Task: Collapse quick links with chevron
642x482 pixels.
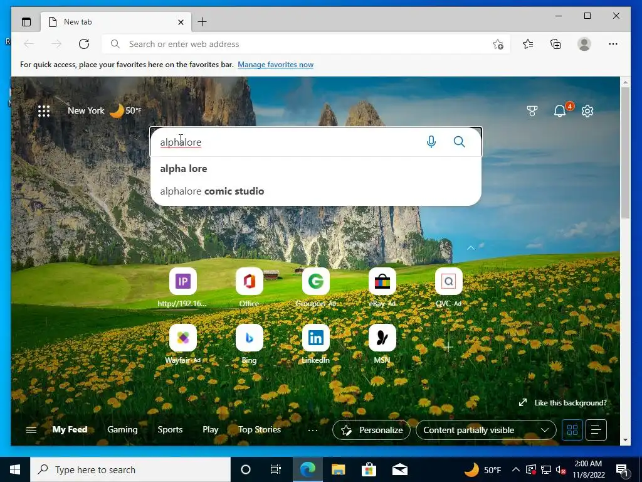Action: pyautogui.click(x=471, y=247)
